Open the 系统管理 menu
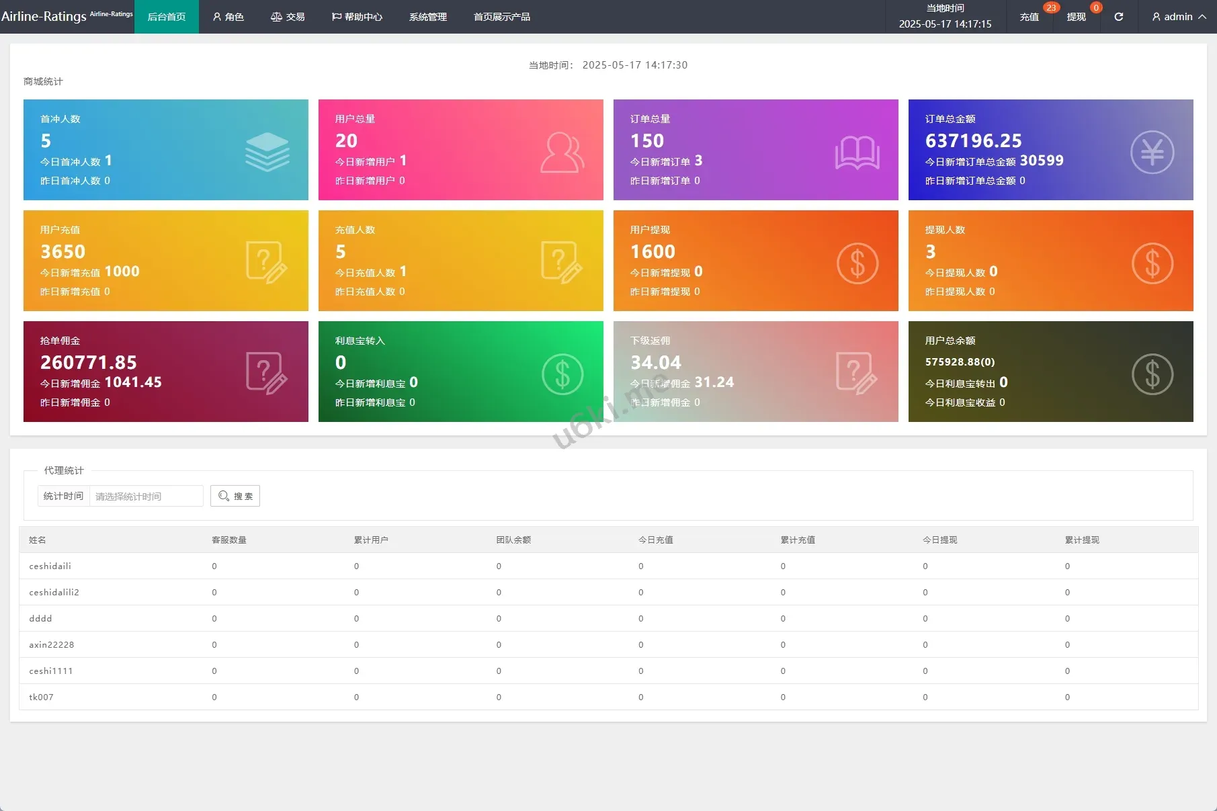The height and width of the screenshot is (811, 1217). 427,17
